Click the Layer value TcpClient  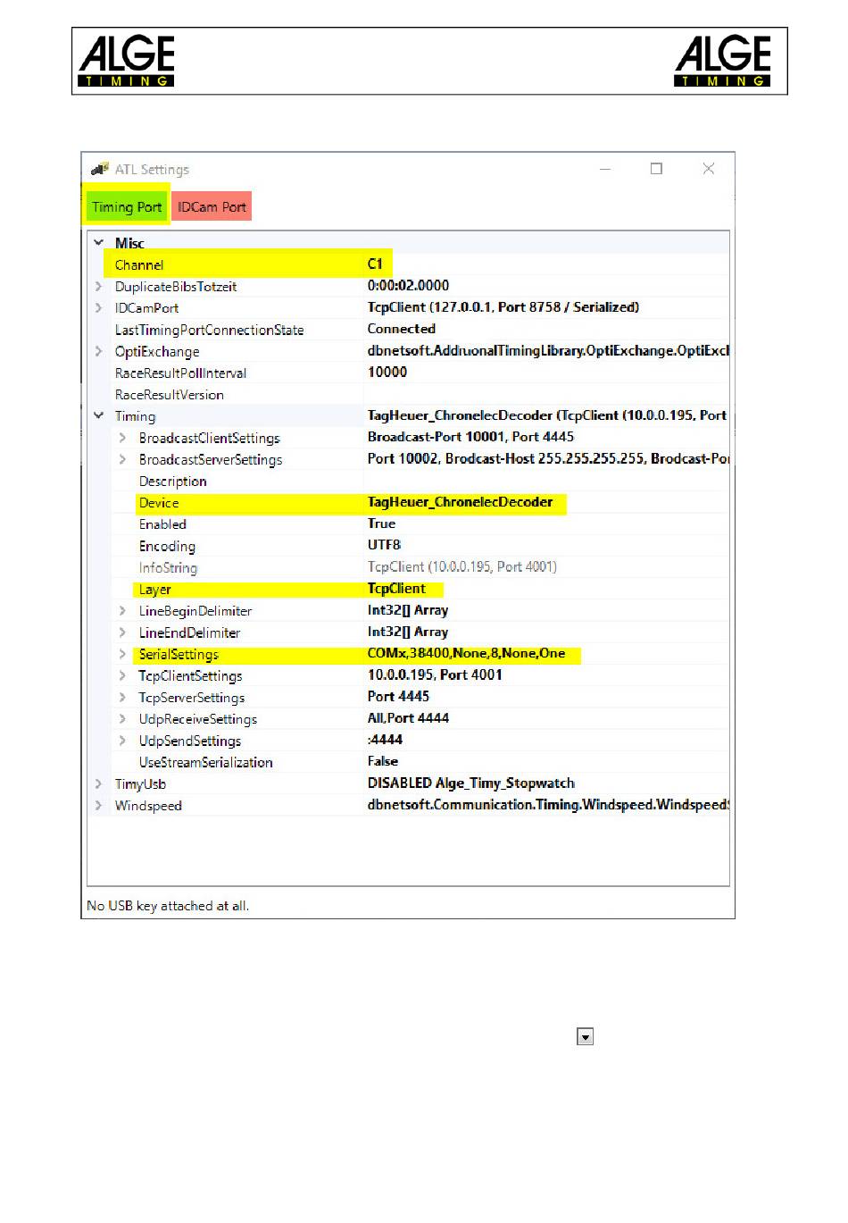396,589
